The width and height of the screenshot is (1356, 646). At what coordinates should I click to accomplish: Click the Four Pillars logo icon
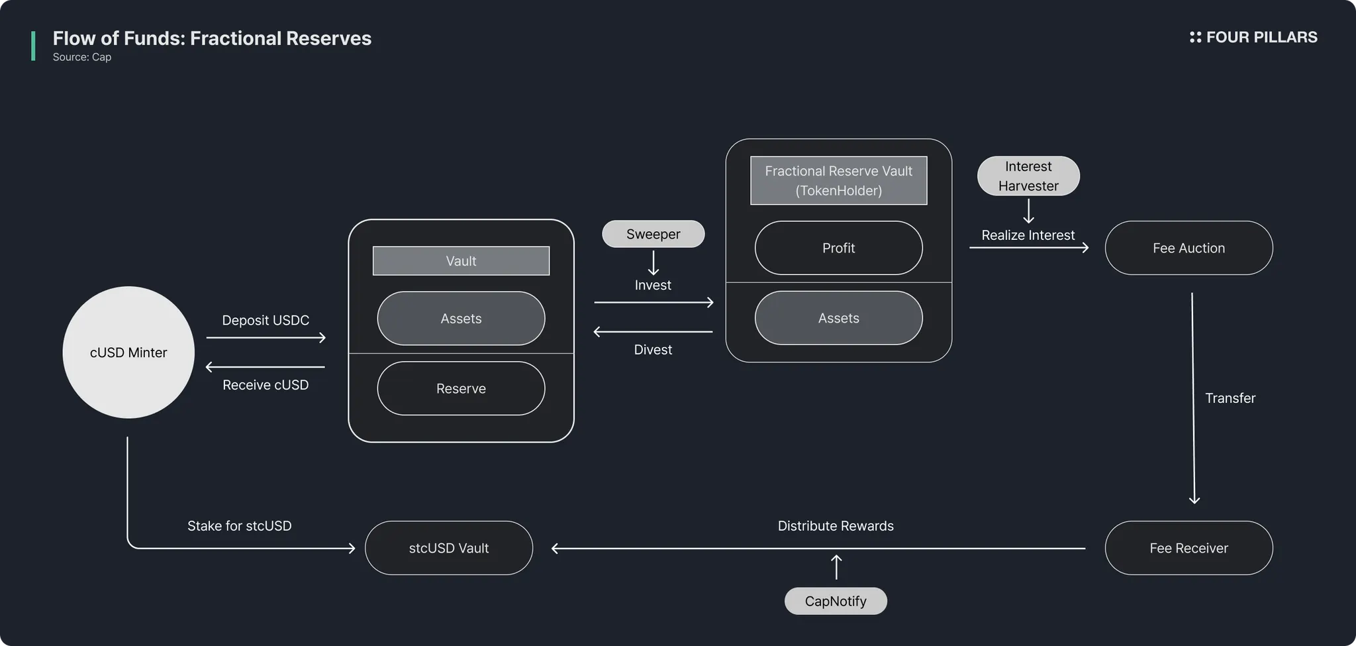click(x=1195, y=38)
